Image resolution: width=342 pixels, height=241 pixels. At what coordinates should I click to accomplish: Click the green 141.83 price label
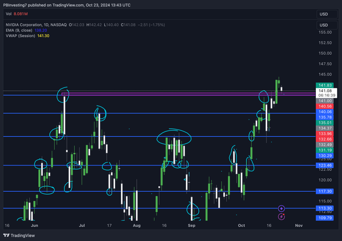point(324,85)
